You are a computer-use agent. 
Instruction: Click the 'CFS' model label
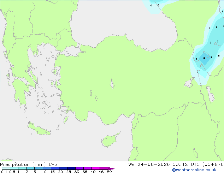pos(53,165)
